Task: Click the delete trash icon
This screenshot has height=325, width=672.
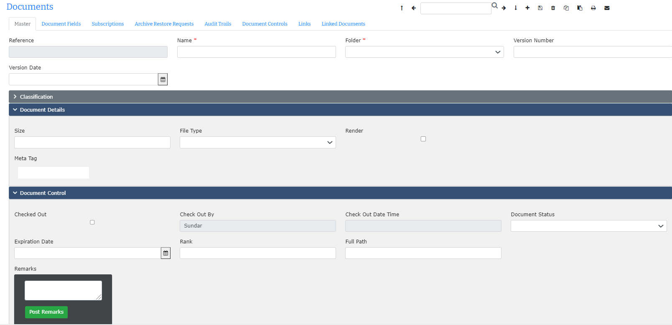Action: pos(553,8)
